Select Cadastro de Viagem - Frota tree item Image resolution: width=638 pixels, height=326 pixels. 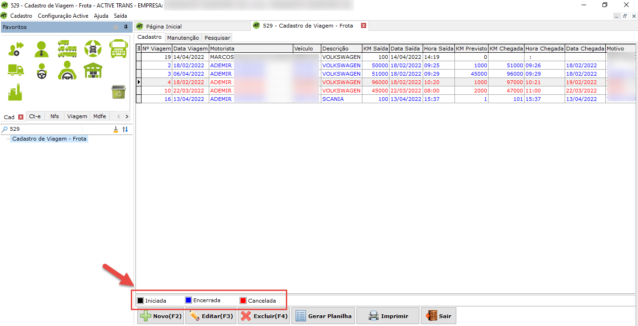[x=49, y=139]
